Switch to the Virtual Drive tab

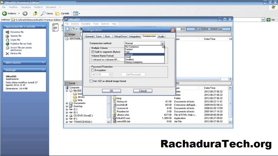tap(120, 37)
